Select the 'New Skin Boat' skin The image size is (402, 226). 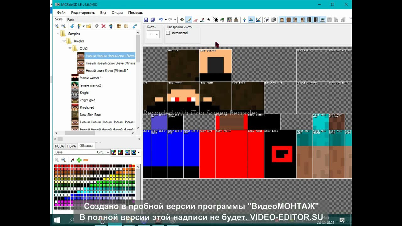tap(90, 115)
